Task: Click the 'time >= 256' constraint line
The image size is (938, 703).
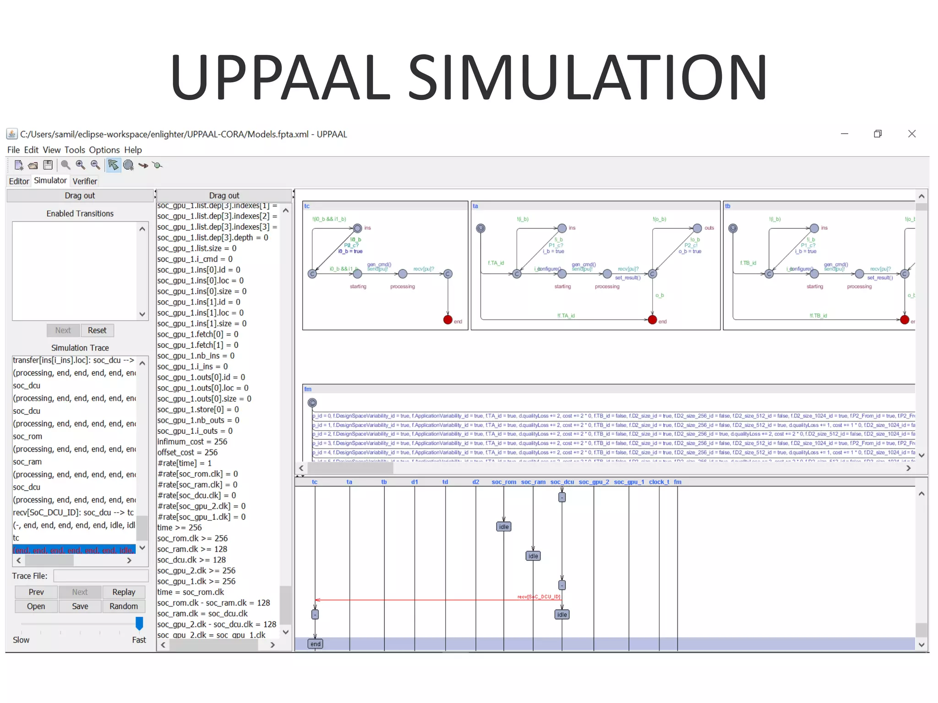Action: [180, 527]
